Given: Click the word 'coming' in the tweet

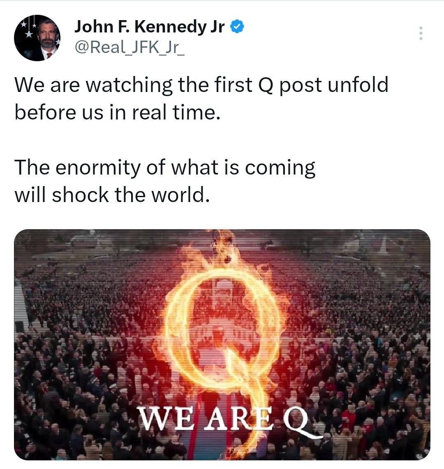Looking at the screenshot, I should pyautogui.click(x=280, y=168).
